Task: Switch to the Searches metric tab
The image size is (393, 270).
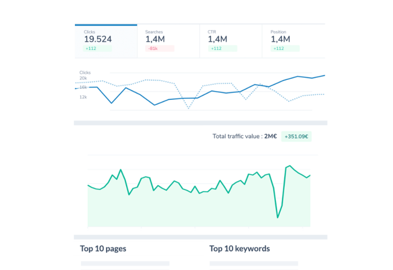Action: [168, 41]
